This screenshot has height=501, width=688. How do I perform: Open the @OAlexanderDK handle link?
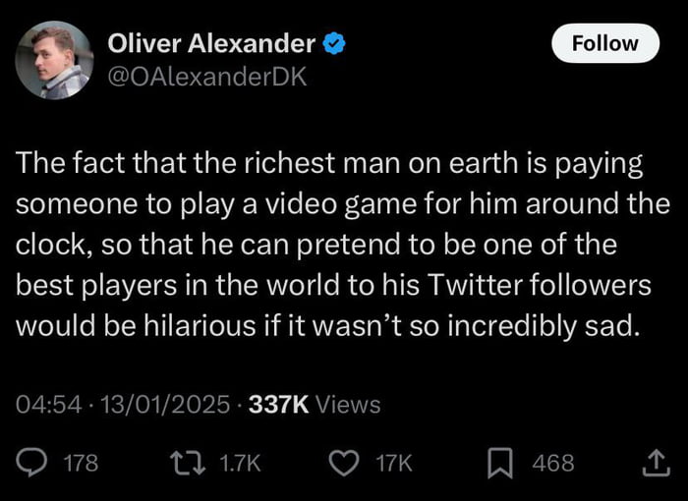[x=205, y=76]
